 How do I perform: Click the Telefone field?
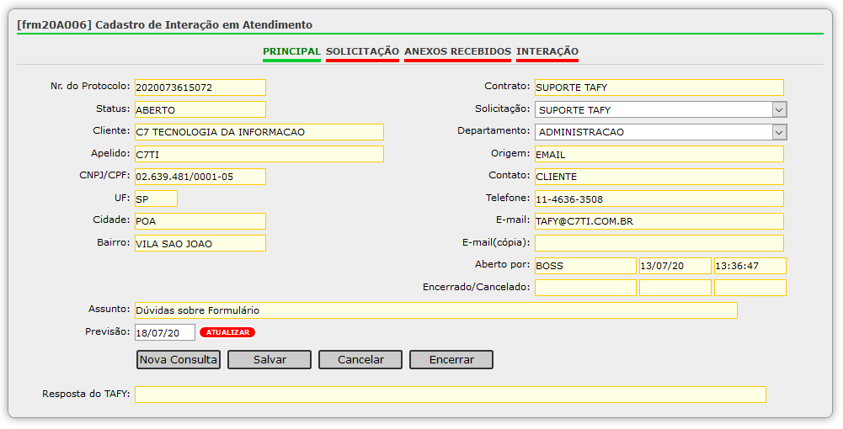tap(659, 199)
